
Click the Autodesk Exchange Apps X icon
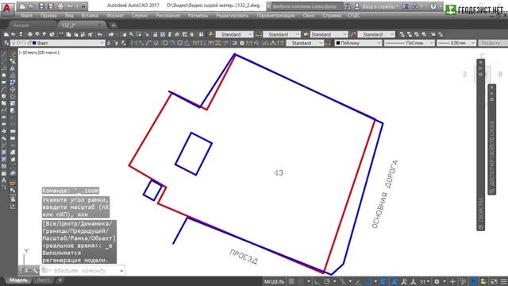406,6
